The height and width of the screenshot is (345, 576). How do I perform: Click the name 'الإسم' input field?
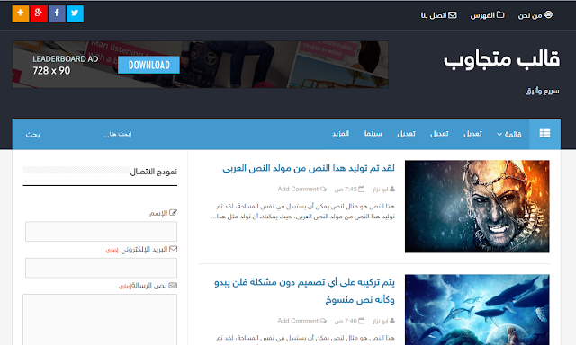[101, 231]
